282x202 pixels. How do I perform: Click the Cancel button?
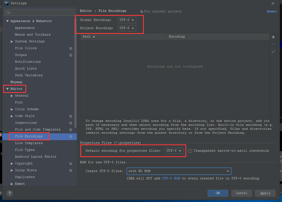(x=241, y=193)
